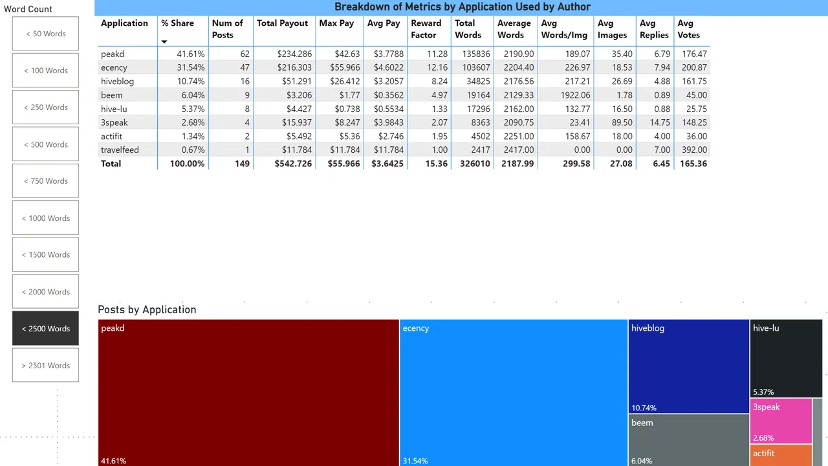Deselect the active '< 2500 Words' slicer
The height and width of the screenshot is (466, 828).
point(45,329)
